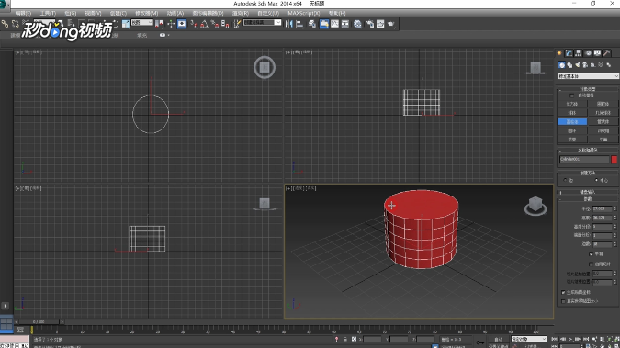This screenshot has height=348, width=620.
Task: Open the MAXScript menu
Action: 304,13
